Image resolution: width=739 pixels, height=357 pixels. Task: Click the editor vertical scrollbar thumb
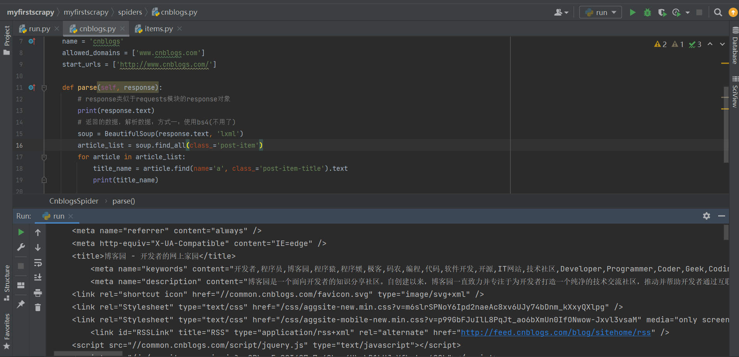(726, 124)
